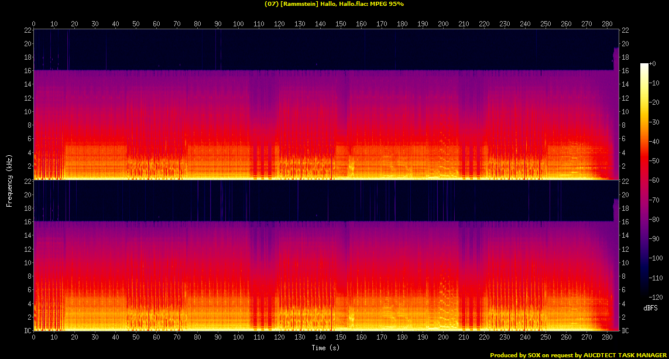Click the 100 mark on the top time axis
This screenshot has height=359, width=669.
pos(238,24)
